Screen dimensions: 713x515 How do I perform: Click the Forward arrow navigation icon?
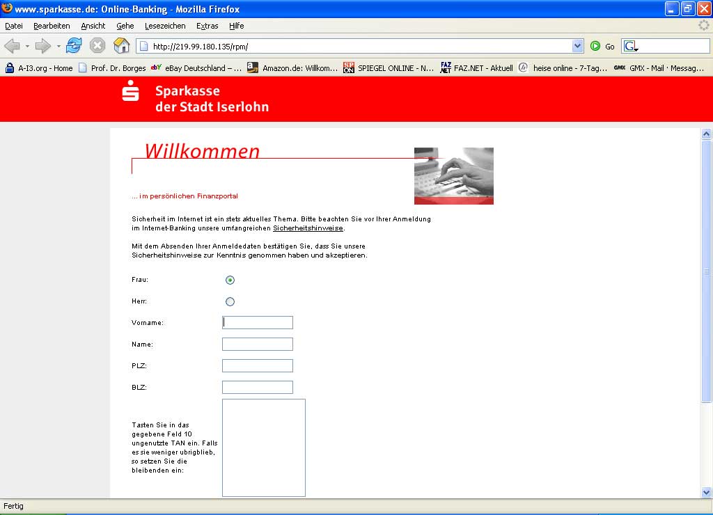click(x=42, y=46)
